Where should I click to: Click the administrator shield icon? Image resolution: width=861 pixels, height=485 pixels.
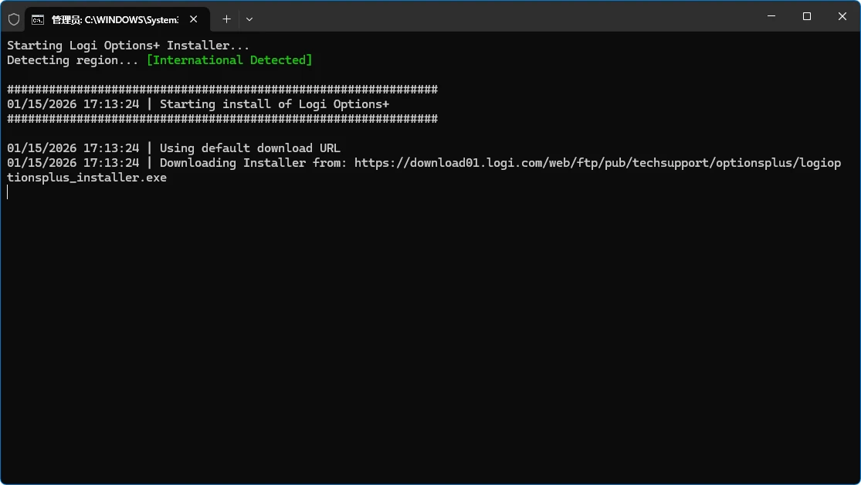pos(14,19)
